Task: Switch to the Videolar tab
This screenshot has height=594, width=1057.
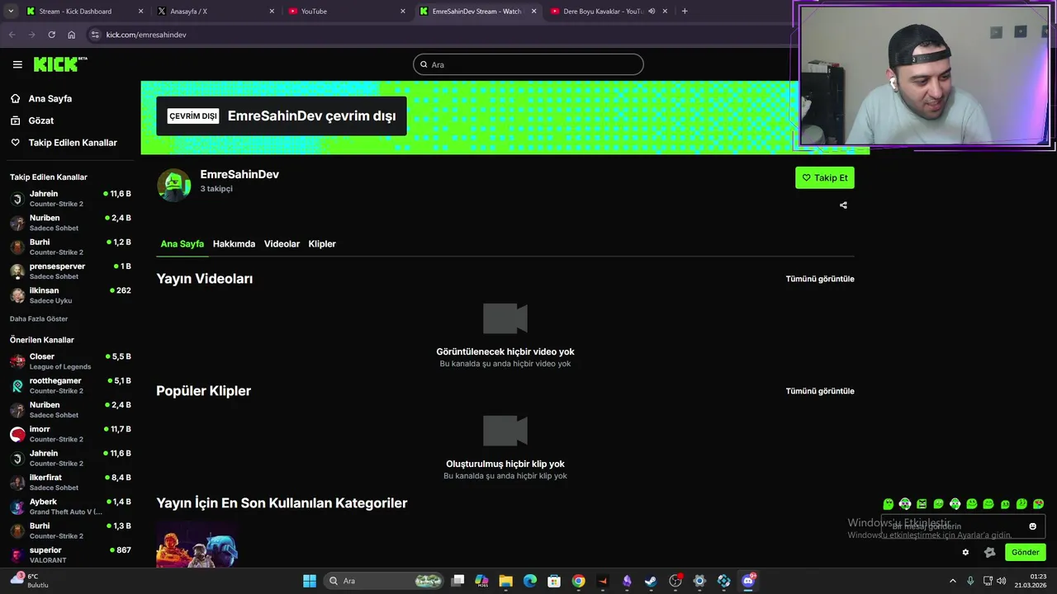Action: 282,244
